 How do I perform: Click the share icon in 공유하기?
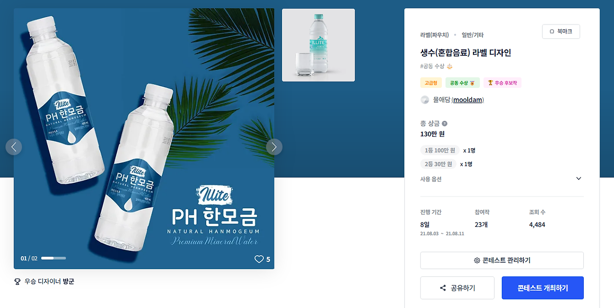click(443, 288)
